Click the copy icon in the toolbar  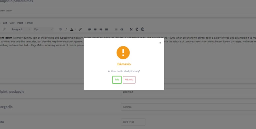[x=137, y=29]
